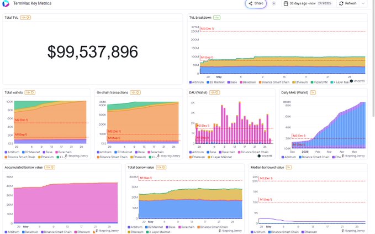
Task: Click Binance Smart Chain legend in Daily MAU chart
Action: click(x=314, y=157)
